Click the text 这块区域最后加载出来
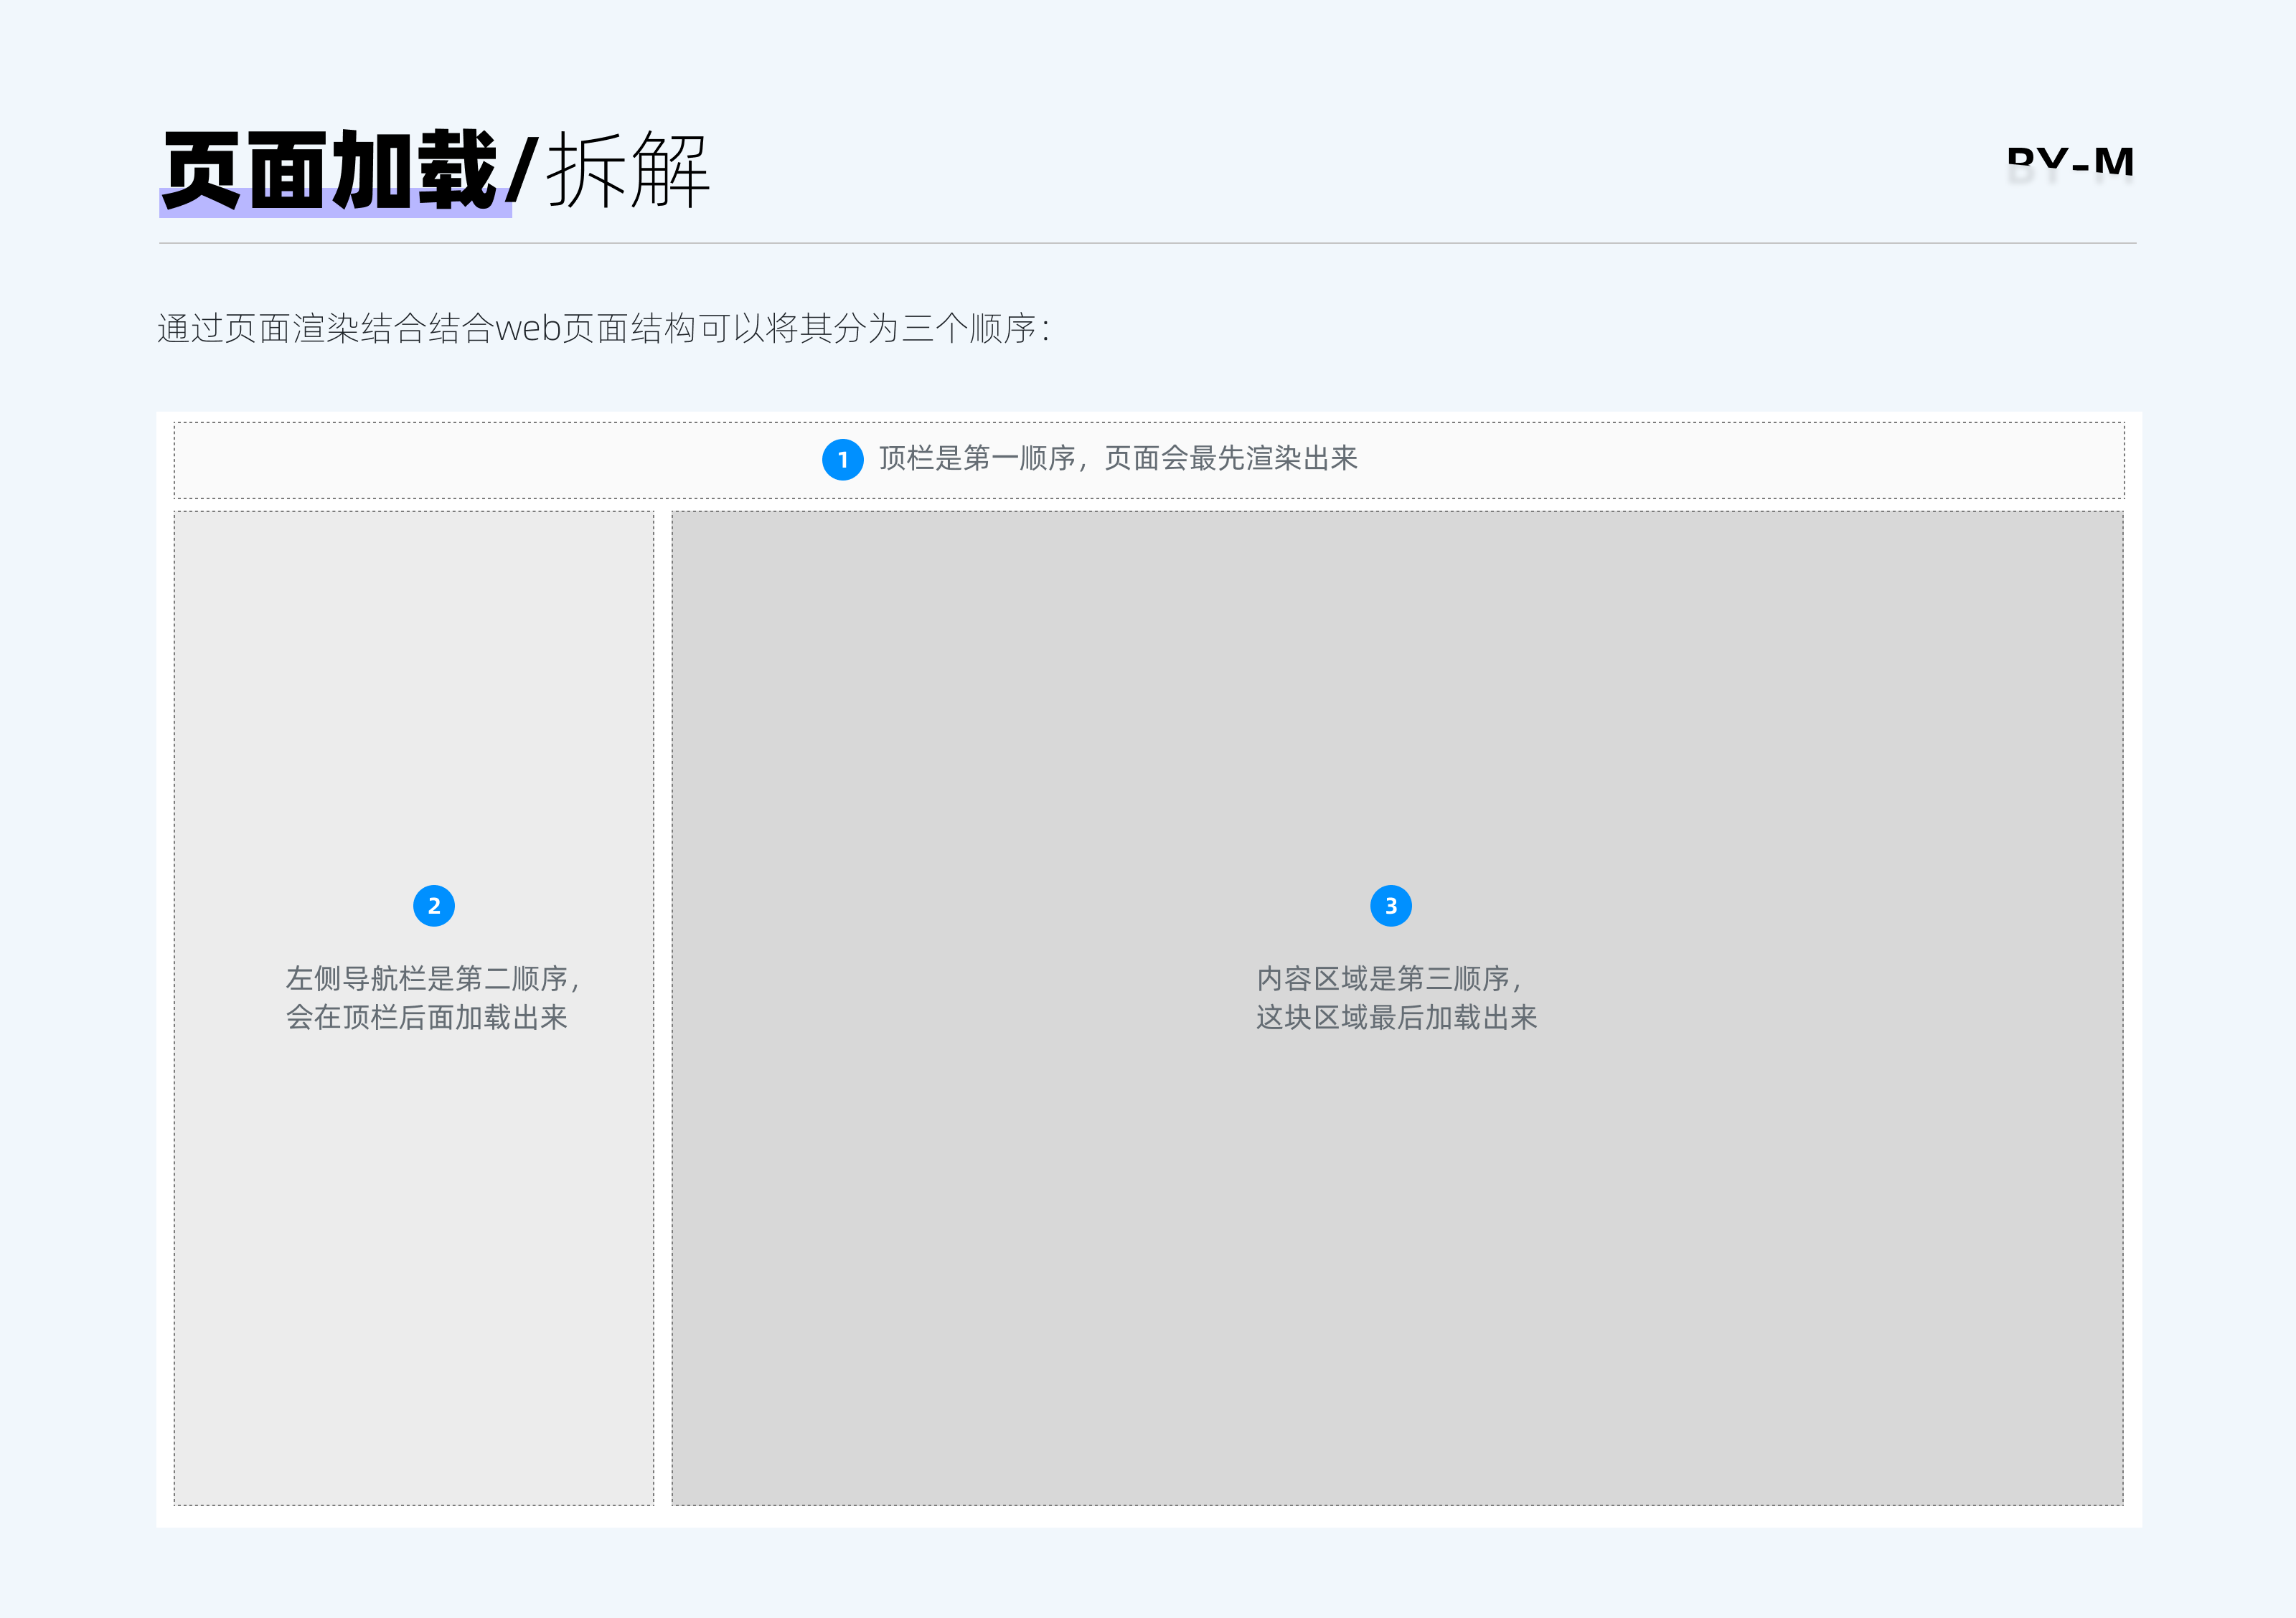The width and height of the screenshot is (2296, 1618). point(1396,1018)
